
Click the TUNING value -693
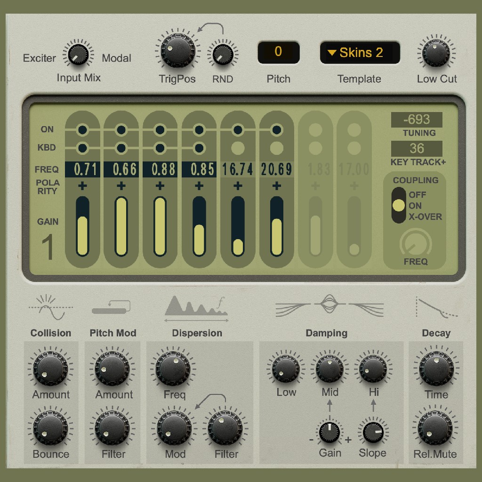416,120
